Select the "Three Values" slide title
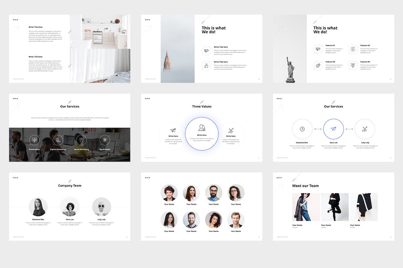Viewport: 403px width, 268px height. coord(201,106)
